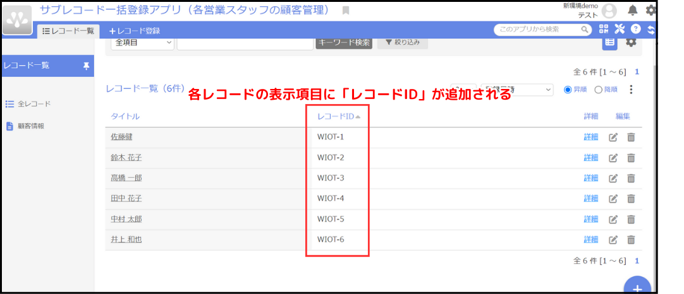Open the user avatar profile menu
The height and width of the screenshot is (294, 684).
point(609,11)
